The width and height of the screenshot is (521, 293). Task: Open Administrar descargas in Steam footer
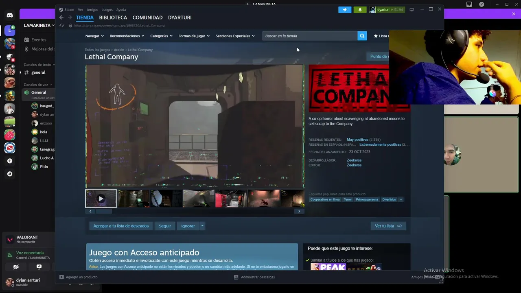click(x=254, y=277)
